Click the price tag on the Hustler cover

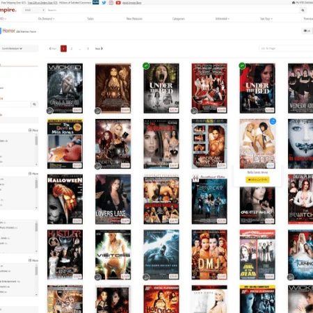77,276
